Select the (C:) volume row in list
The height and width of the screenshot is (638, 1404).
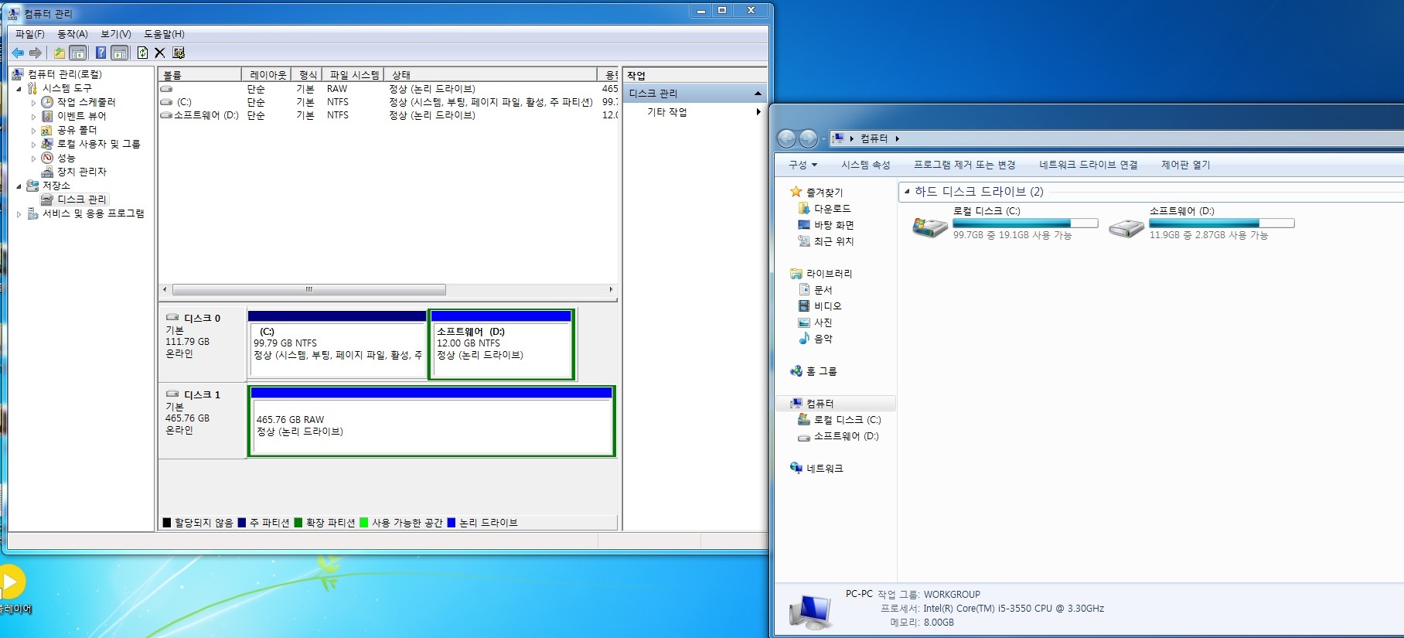pyautogui.click(x=388, y=102)
